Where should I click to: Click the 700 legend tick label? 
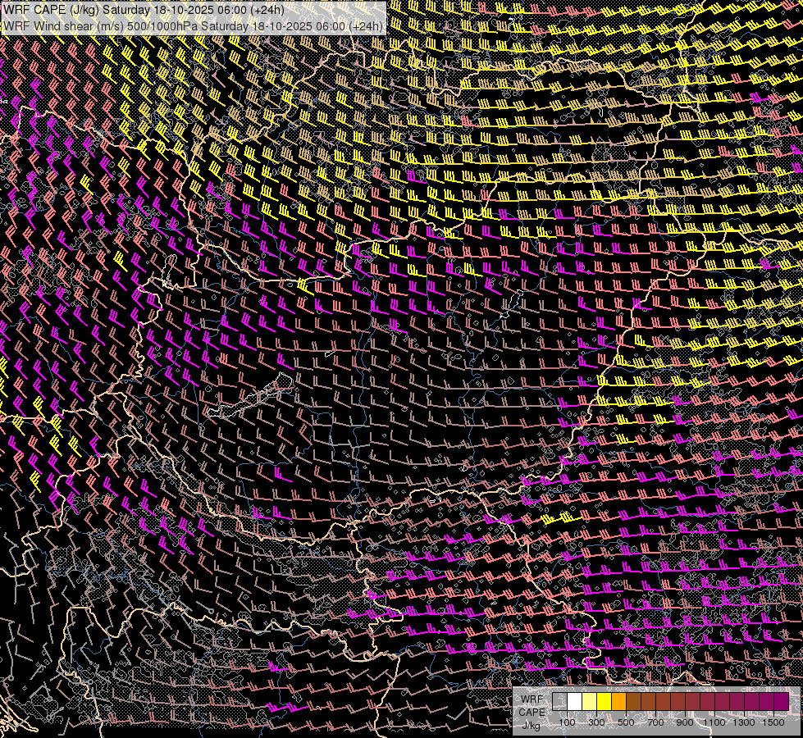655,722
